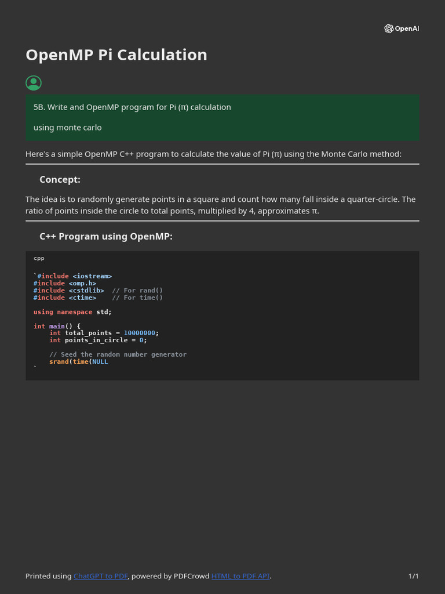
Task: Follow the "HTML to PDF API" link
Action: (240, 576)
